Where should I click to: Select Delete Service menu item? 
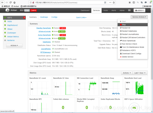tap(133, 57)
